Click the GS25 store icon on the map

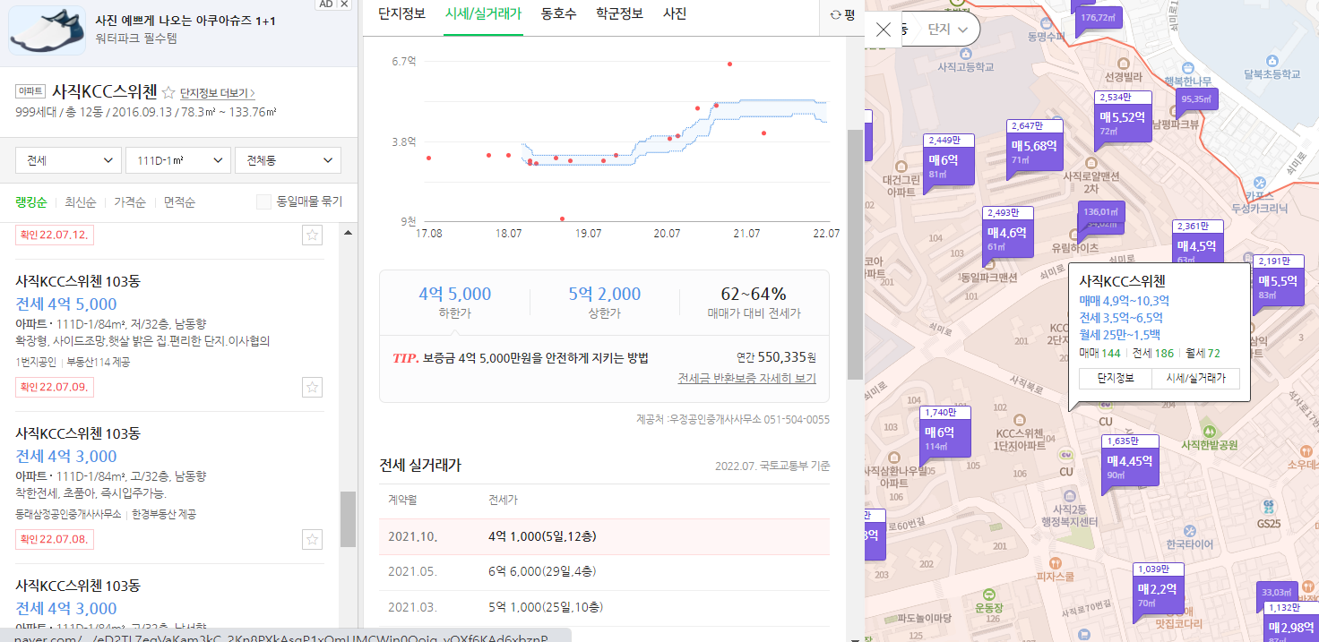1268,507
